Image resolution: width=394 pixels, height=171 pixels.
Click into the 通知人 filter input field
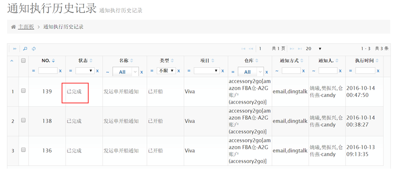click(328, 71)
